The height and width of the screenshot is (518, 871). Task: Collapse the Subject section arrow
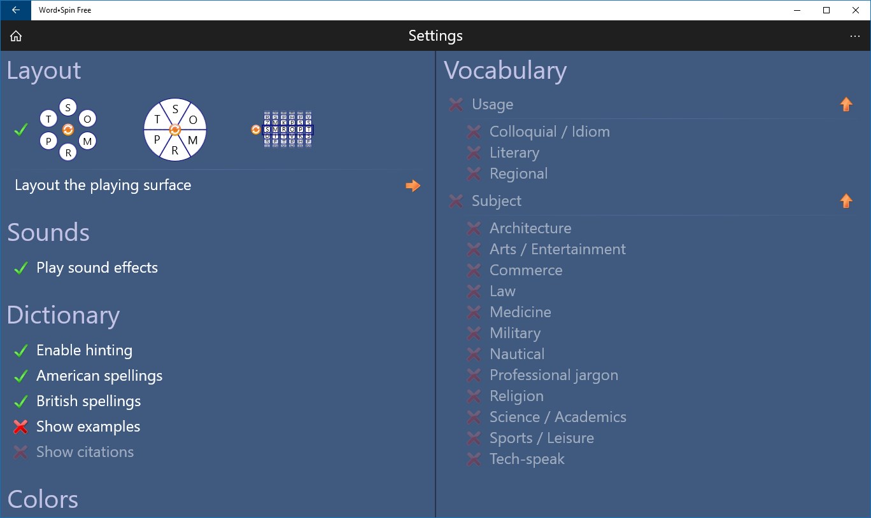[846, 201]
